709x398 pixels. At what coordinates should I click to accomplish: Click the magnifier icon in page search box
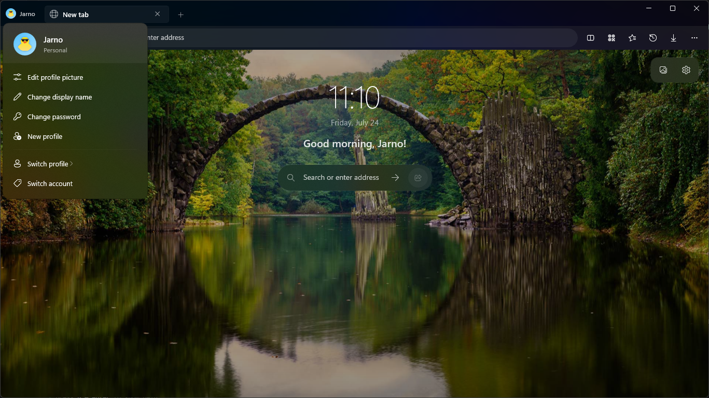pyautogui.click(x=291, y=178)
